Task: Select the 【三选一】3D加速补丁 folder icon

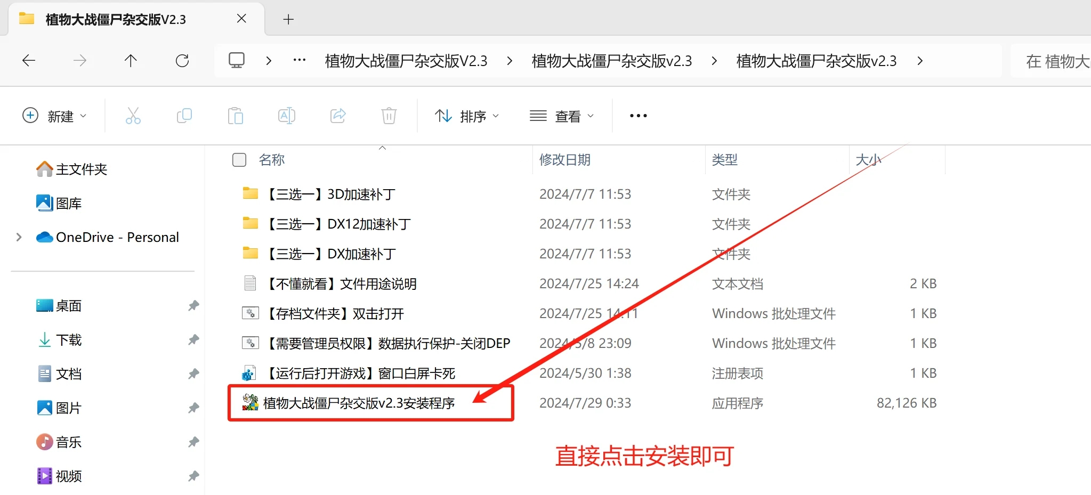Action: 250,193
